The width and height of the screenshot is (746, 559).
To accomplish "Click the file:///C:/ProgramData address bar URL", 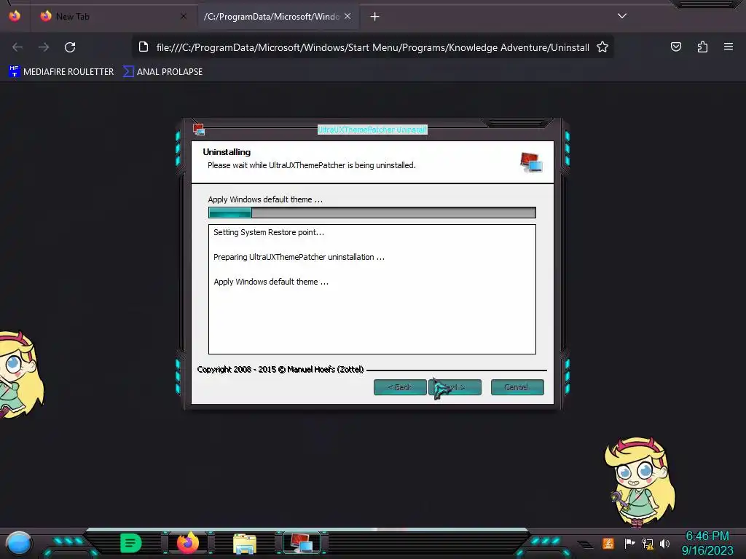I will click(x=372, y=47).
